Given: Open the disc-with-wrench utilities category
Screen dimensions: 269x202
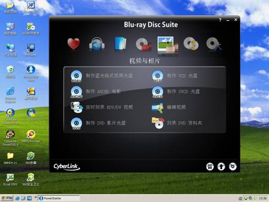Looking at the screenshot, I should [x=214, y=44].
